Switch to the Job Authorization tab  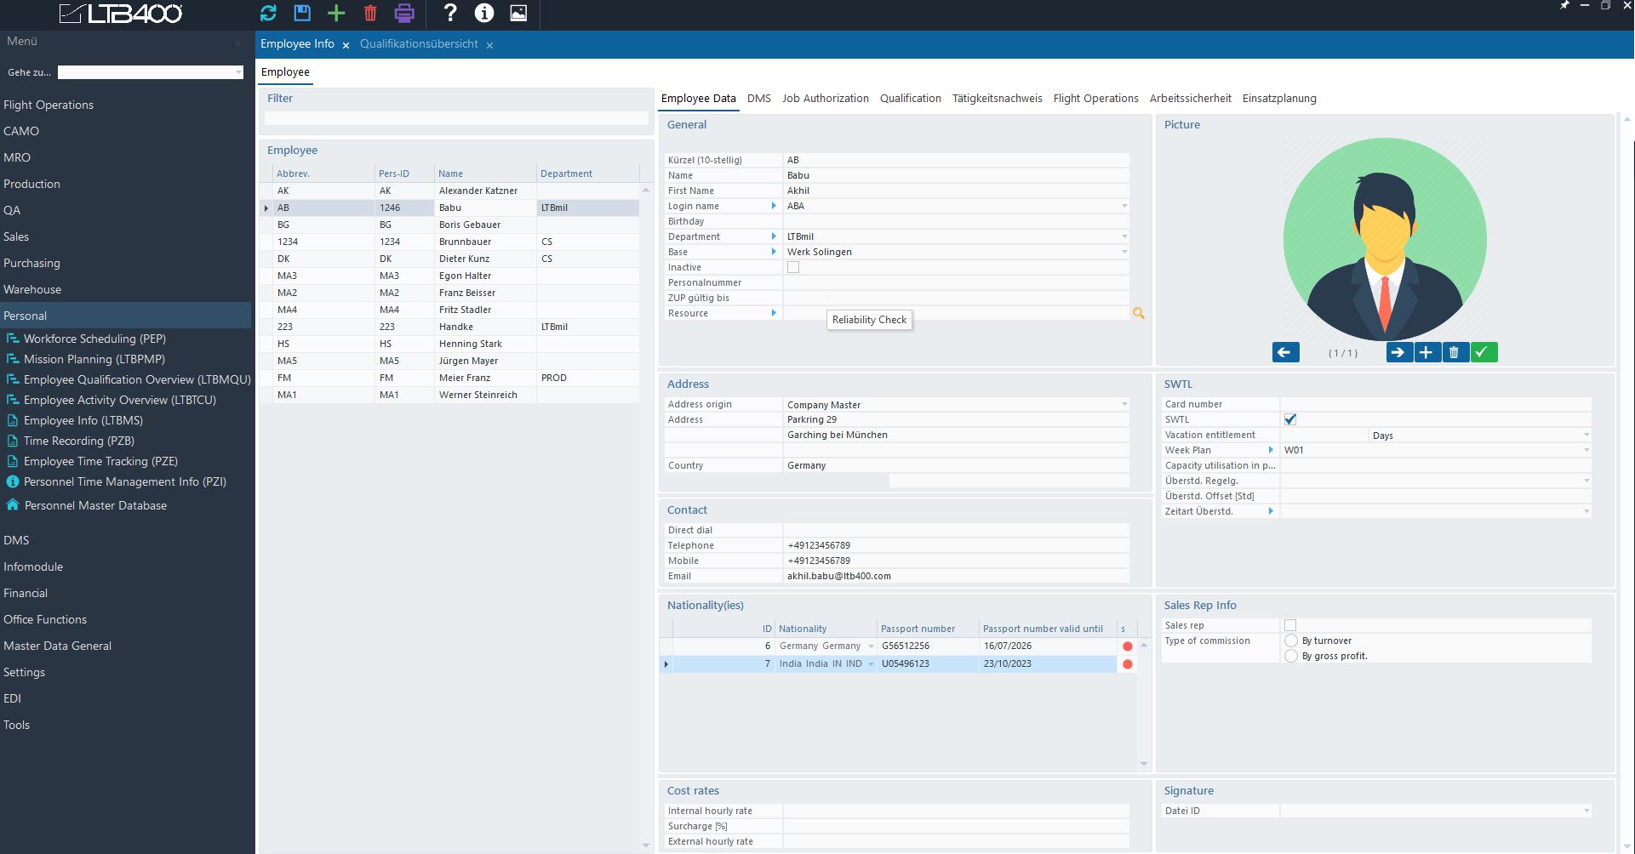[825, 99]
